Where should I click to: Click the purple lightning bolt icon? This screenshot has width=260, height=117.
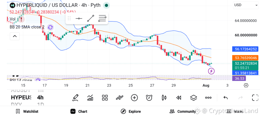[x=211, y=71]
